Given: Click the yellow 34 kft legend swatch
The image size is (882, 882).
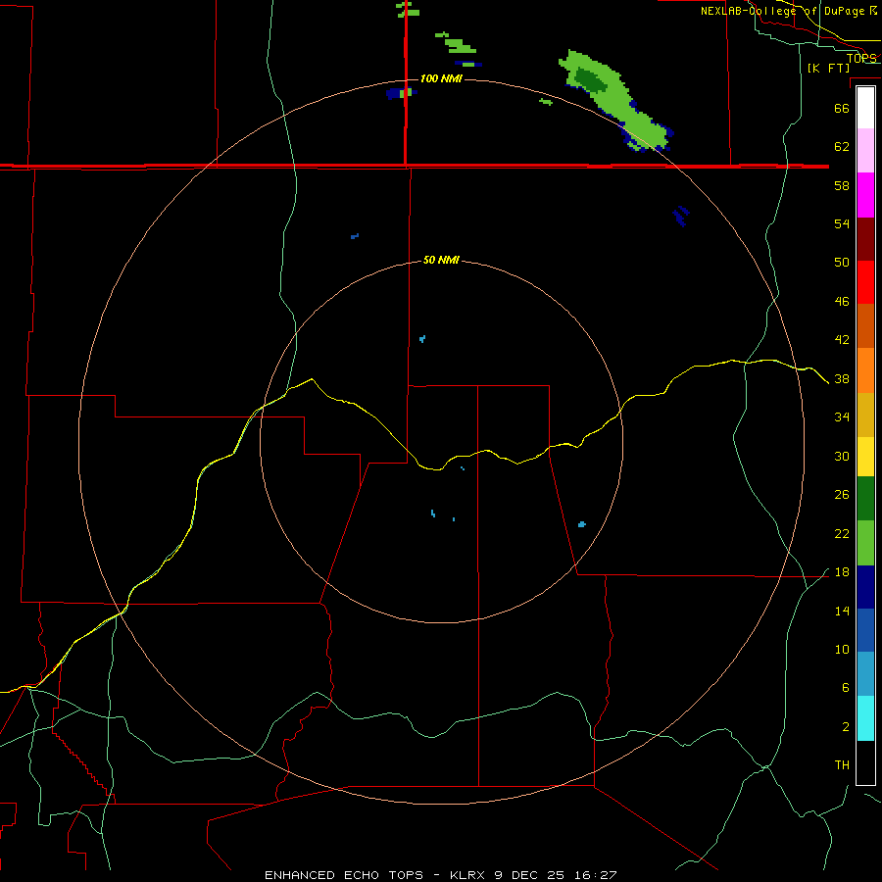Looking at the screenshot, I should (x=865, y=457).
